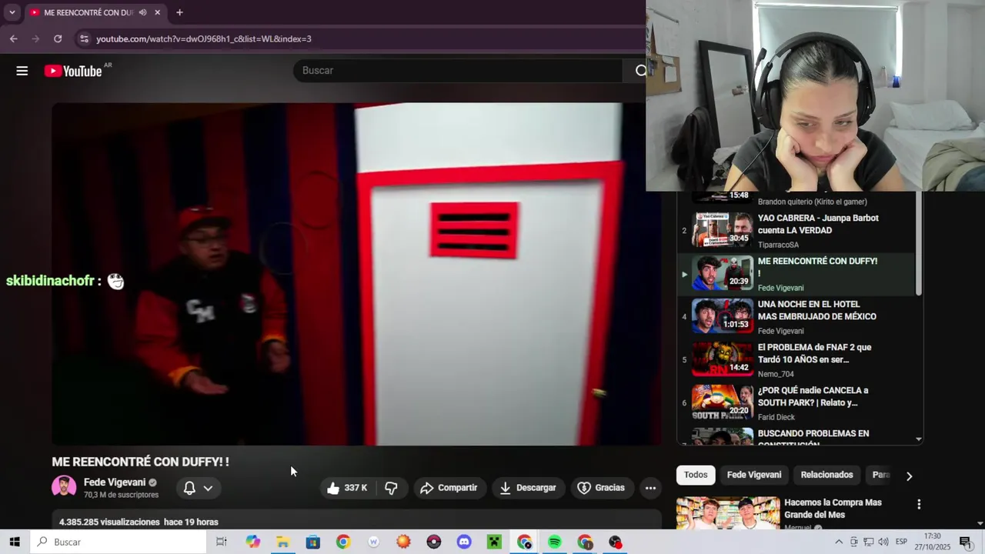
Task: Click the page scrollbar down arrow
Action: click(x=980, y=523)
